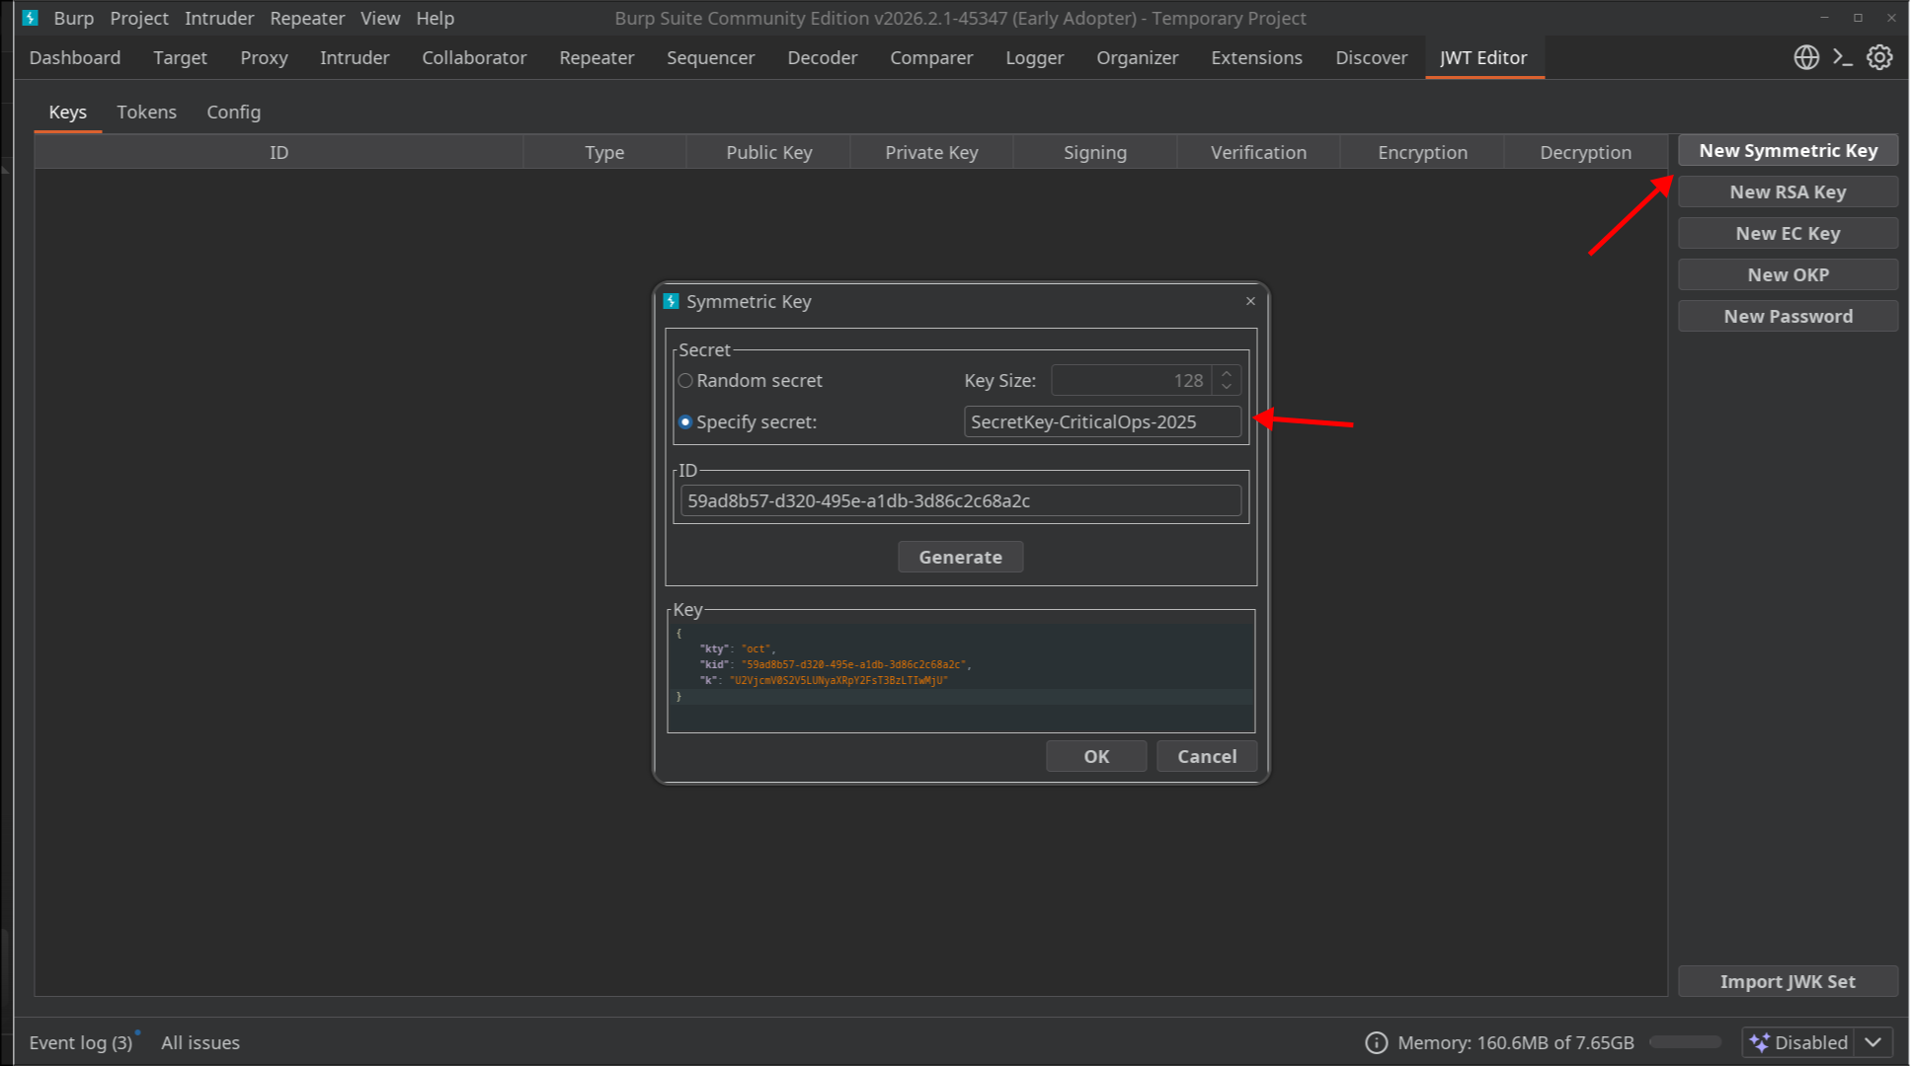This screenshot has height=1066, width=1911.
Task: Select the JWT Editor tab
Action: pos(1483,58)
